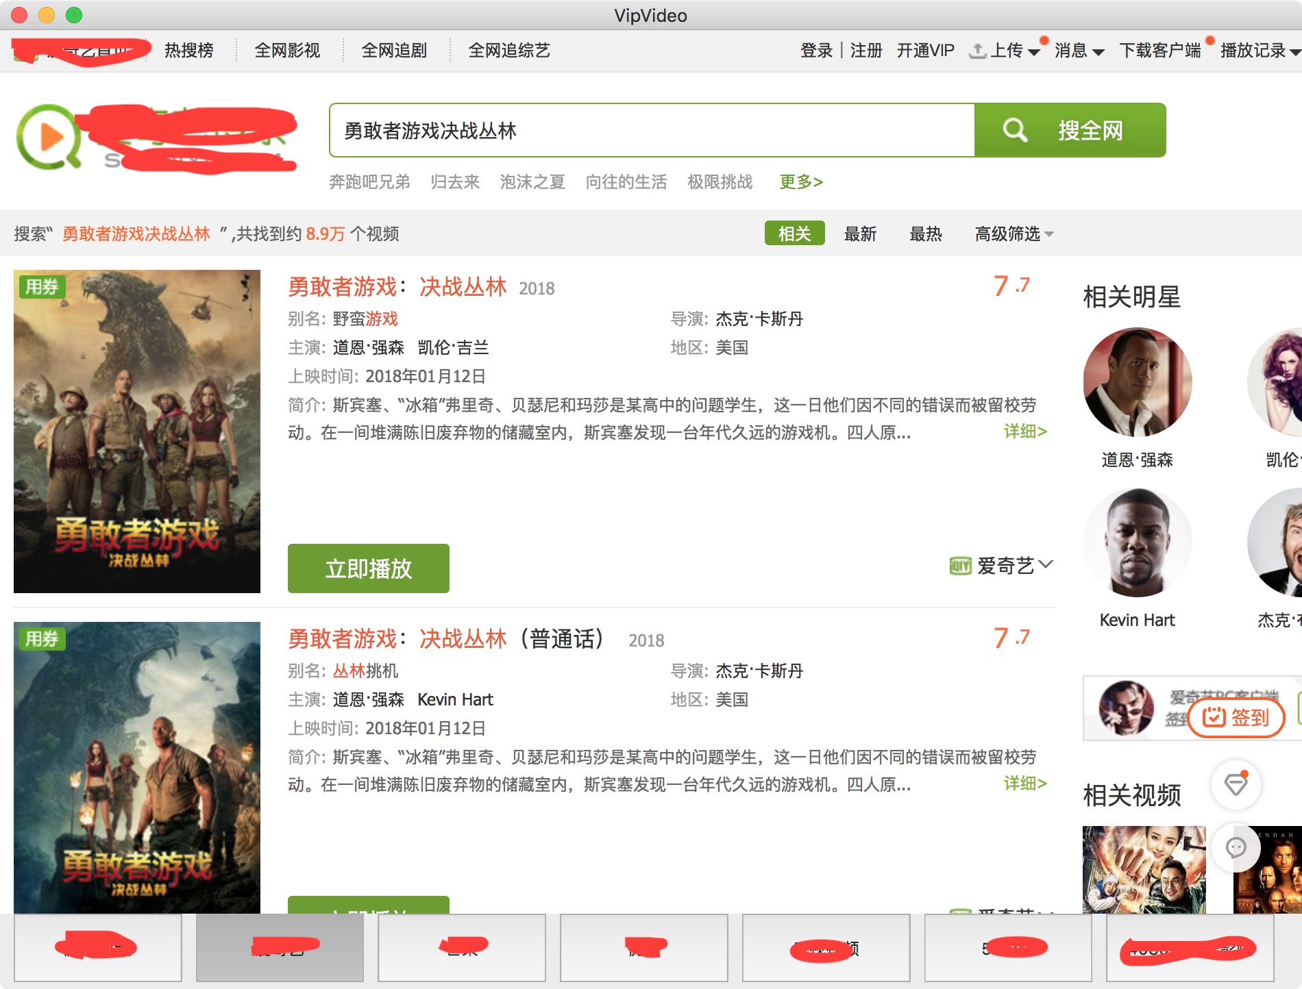Click 注册 link
This screenshot has width=1302, height=989.
click(866, 51)
